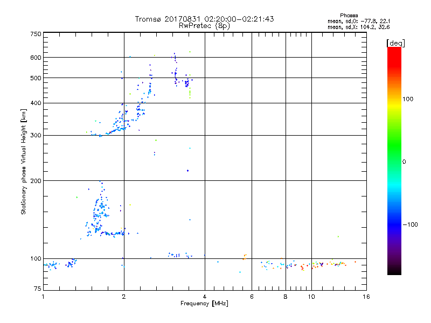Click the y-axis tick label '600'

36,58
